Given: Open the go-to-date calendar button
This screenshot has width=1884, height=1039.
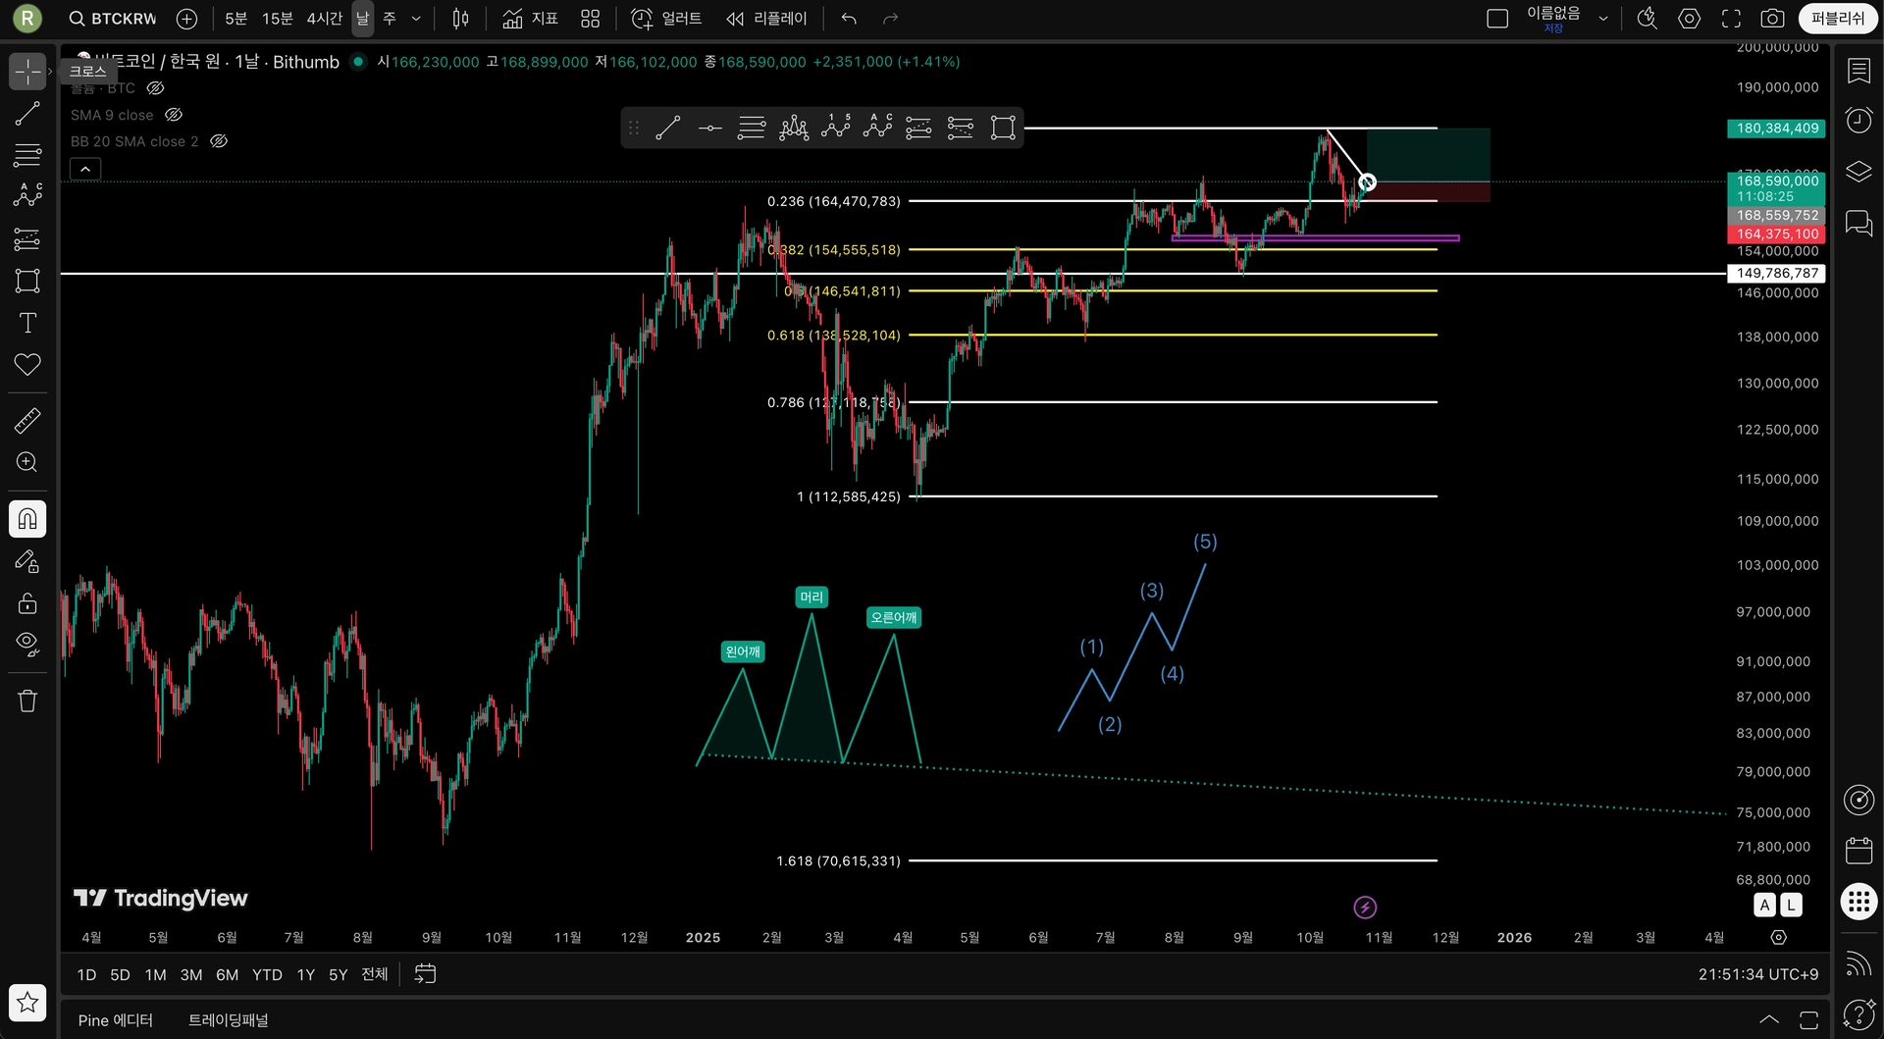Looking at the screenshot, I should tap(425, 974).
